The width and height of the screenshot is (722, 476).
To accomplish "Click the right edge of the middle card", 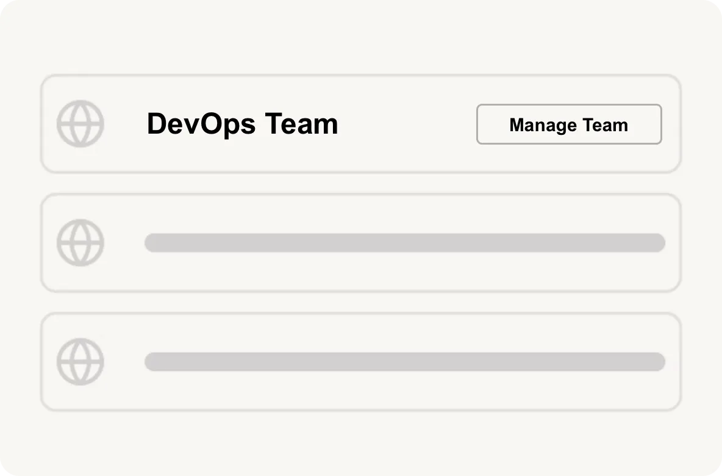I will coord(679,242).
